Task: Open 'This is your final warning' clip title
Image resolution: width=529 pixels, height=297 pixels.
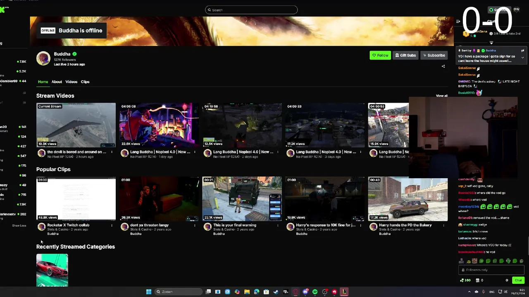Action: tap(235, 225)
